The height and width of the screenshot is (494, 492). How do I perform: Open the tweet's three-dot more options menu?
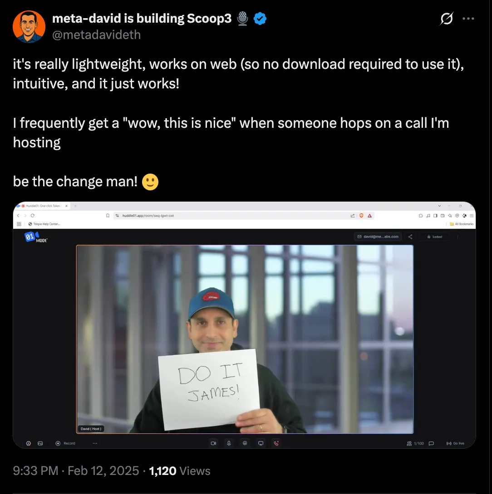(x=468, y=19)
